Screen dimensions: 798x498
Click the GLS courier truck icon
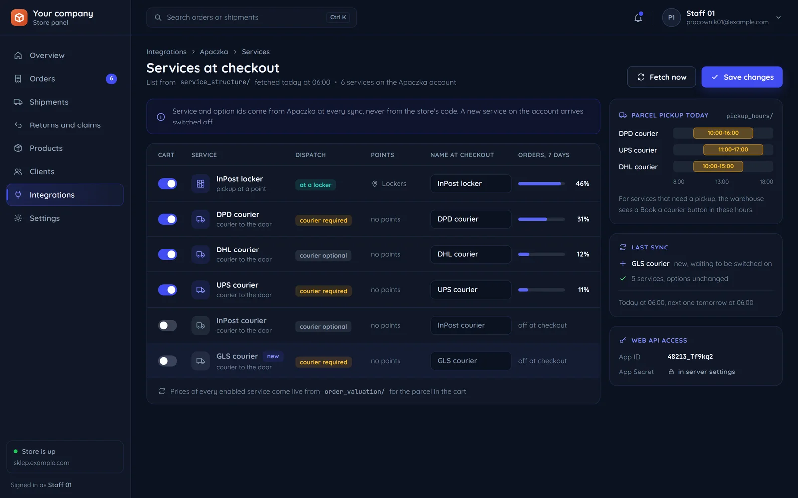tap(200, 361)
